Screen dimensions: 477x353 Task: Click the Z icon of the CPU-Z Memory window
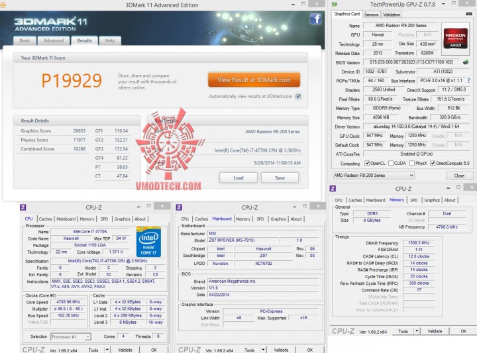[333, 189]
